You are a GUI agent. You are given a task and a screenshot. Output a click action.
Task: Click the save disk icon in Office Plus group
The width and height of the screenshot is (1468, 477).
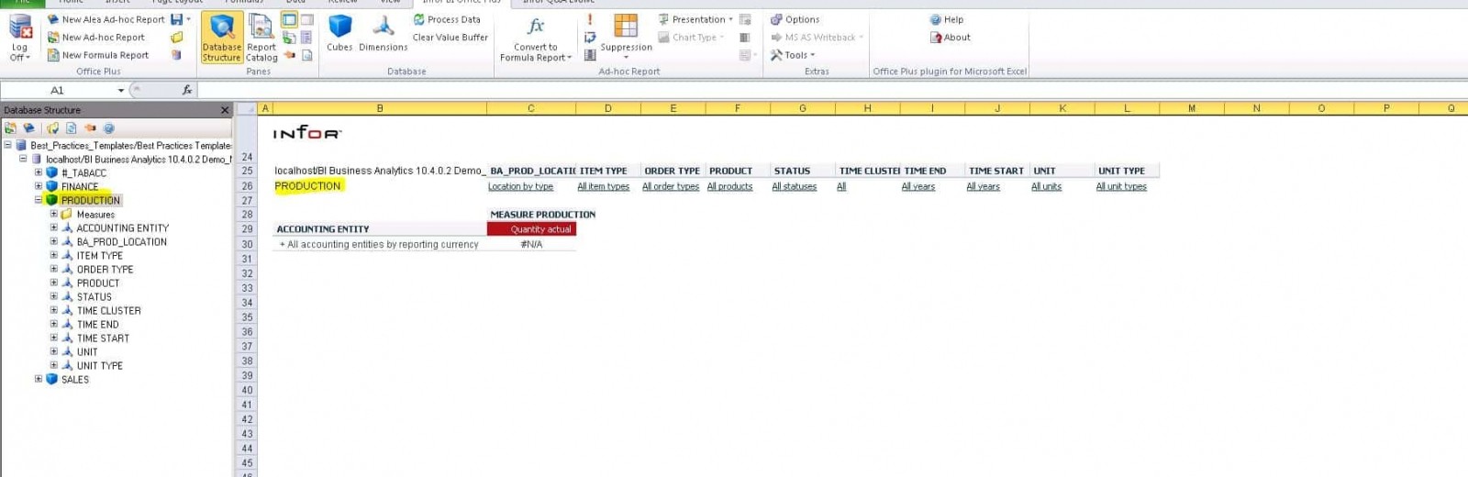click(177, 19)
